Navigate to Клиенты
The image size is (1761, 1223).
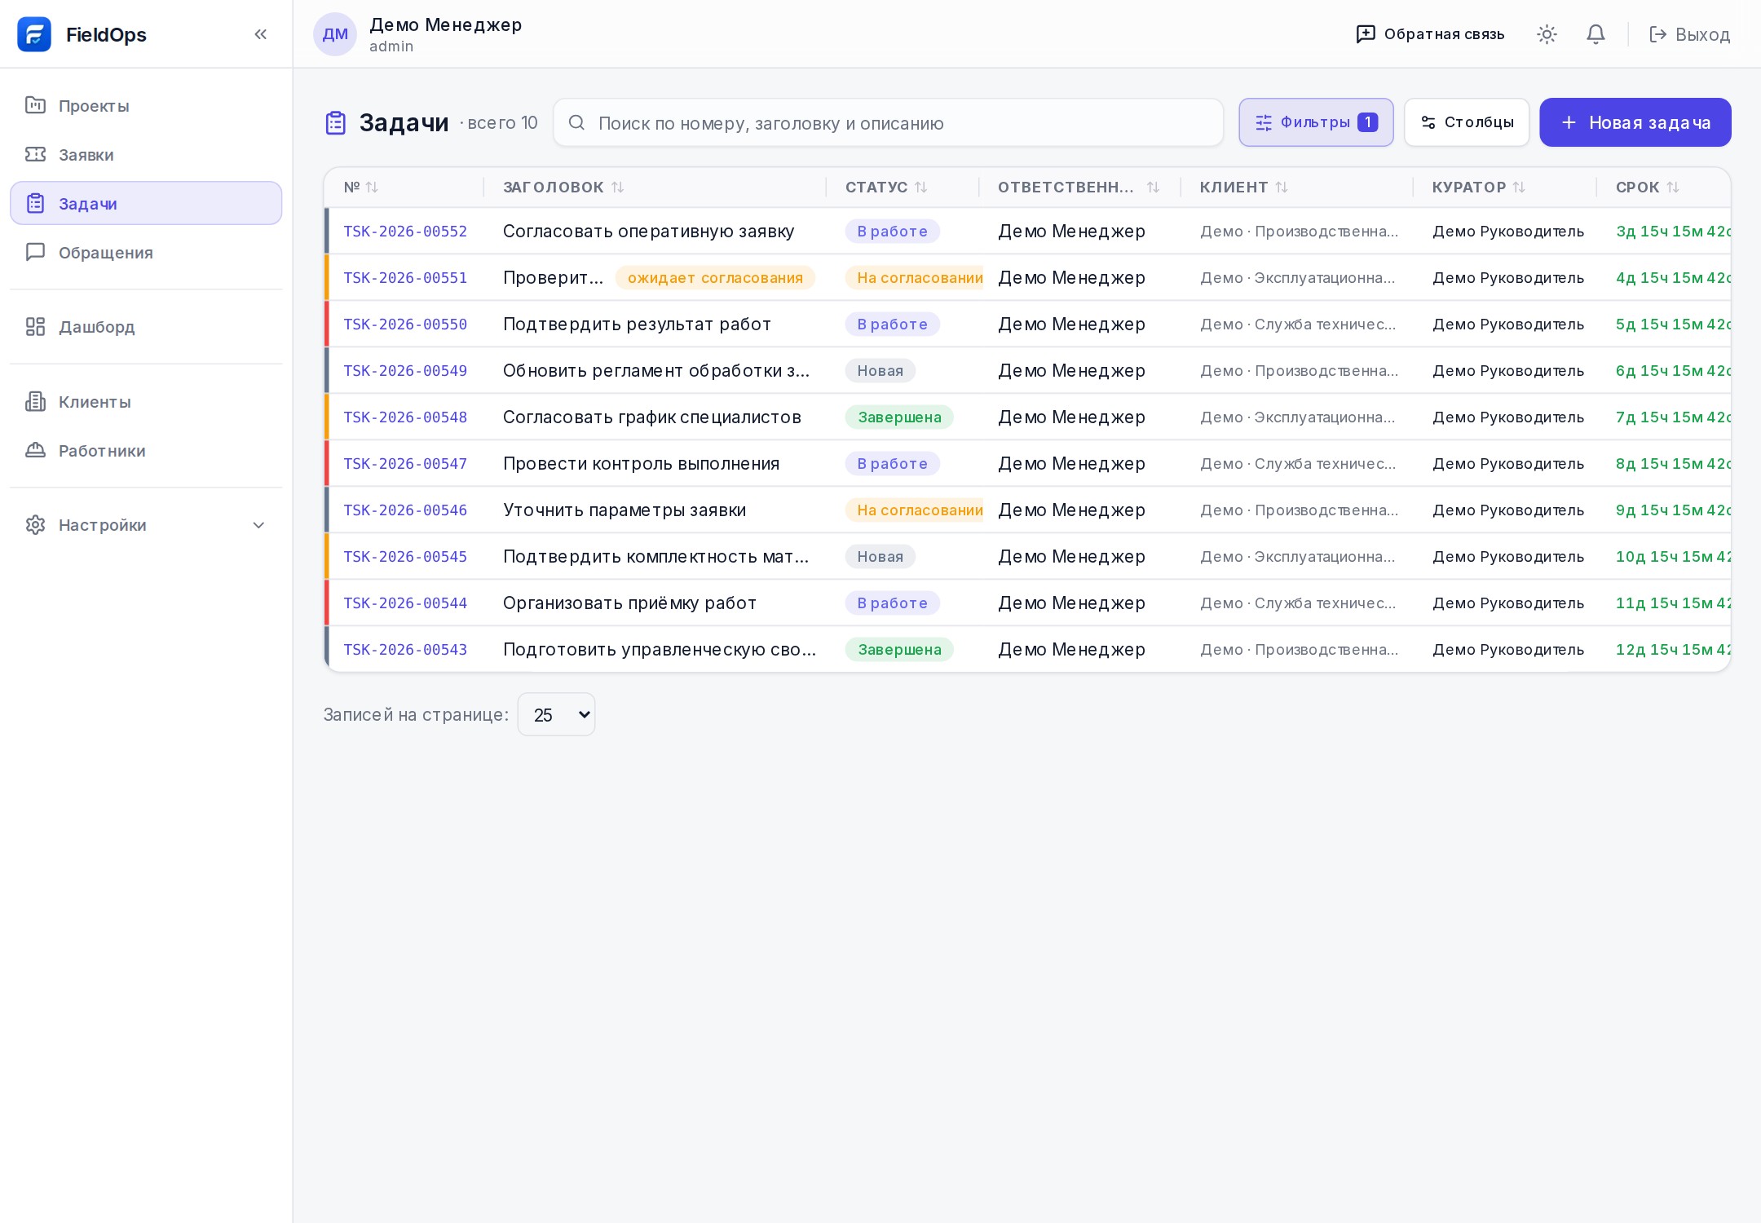click(x=146, y=402)
